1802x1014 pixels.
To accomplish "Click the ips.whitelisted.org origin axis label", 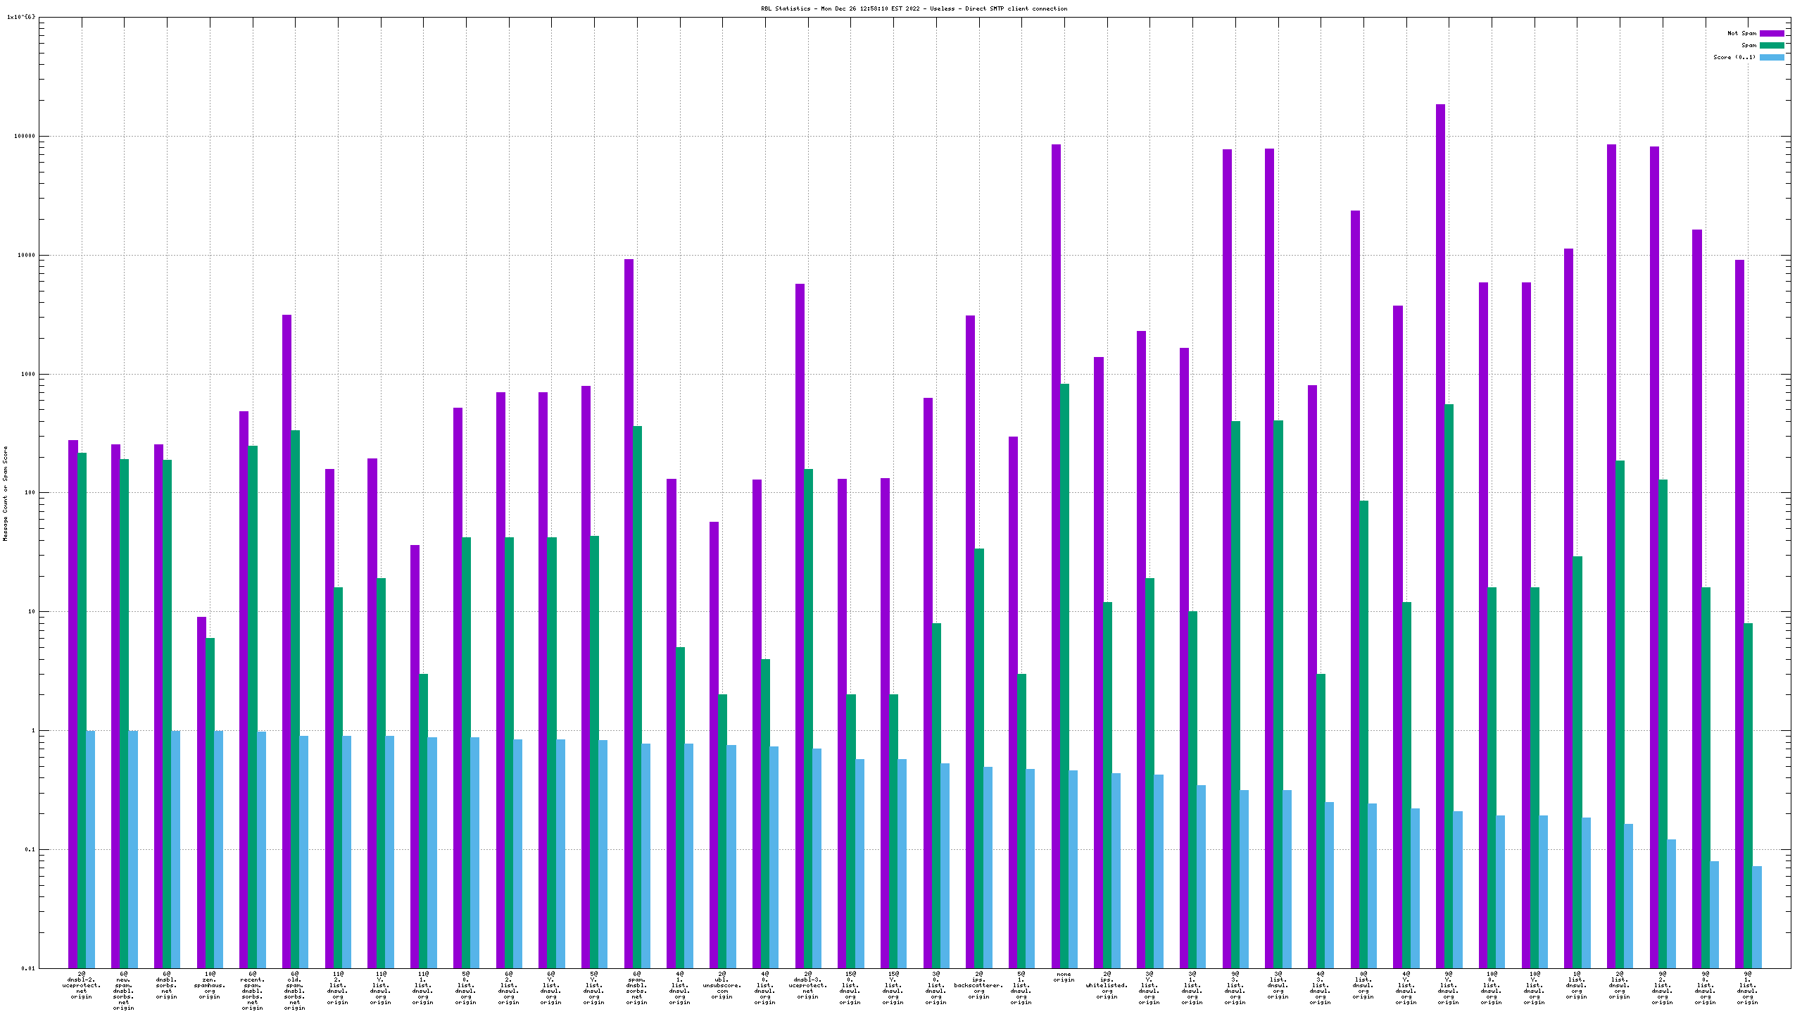I will (1107, 985).
